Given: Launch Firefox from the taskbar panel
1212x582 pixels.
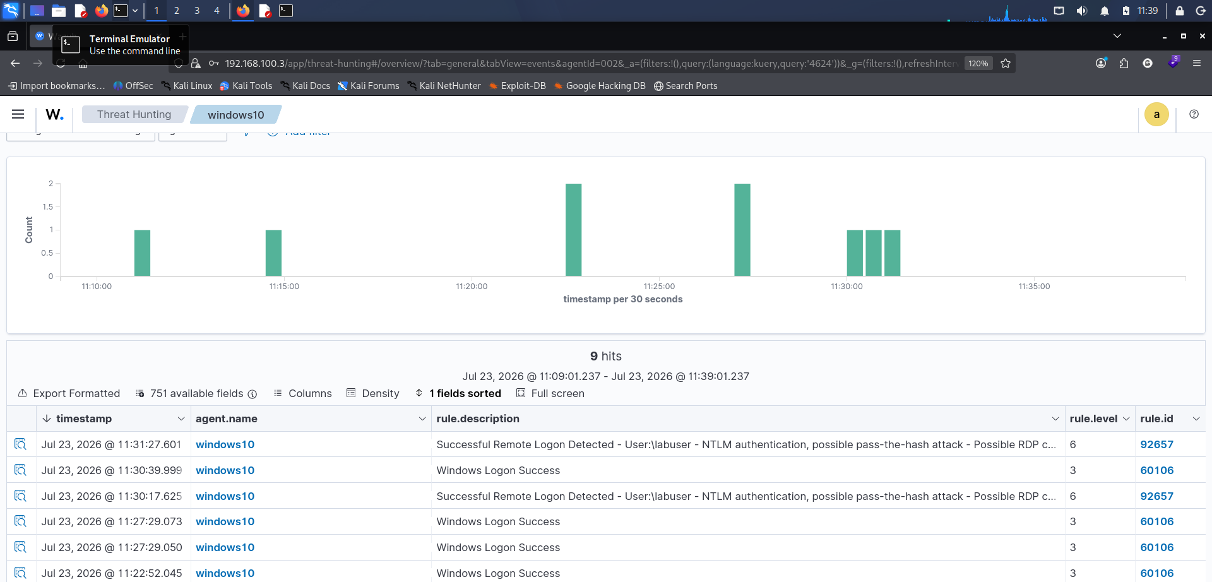Looking at the screenshot, I should pos(101,11).
